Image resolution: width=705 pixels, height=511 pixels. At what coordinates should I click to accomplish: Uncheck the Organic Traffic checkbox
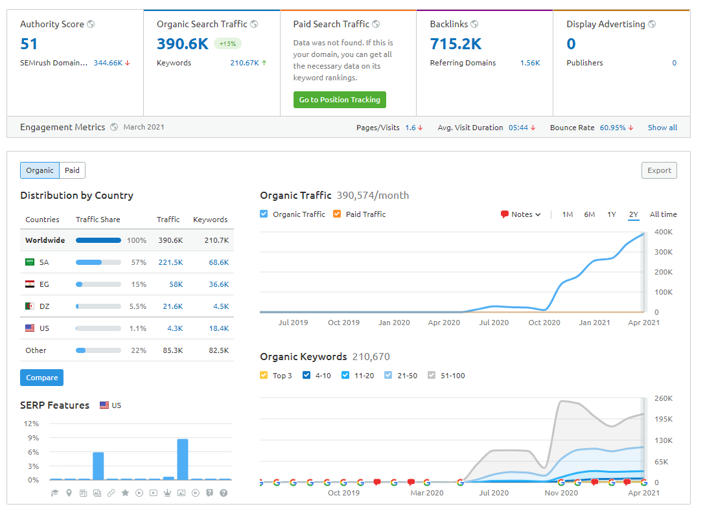pos(264,214)
